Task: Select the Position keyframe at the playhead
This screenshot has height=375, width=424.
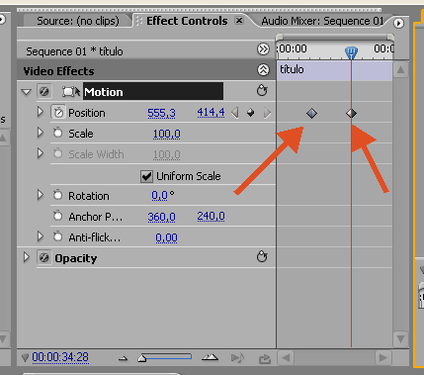Action: point(351,113)
